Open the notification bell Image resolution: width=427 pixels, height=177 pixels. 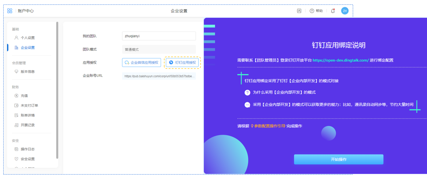click(x=333, y=11)
